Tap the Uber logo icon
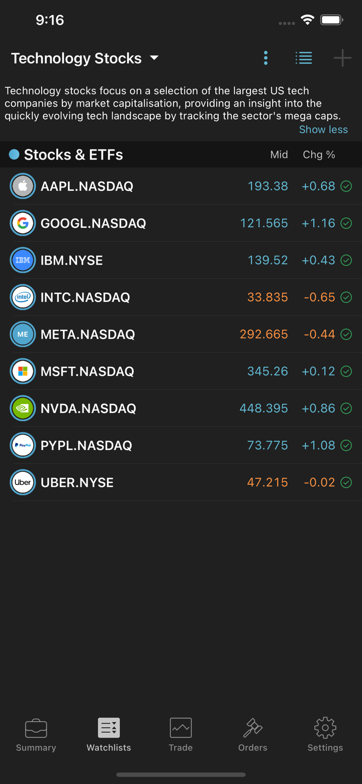Image resolution: width=362 pixels, height=784 pixels. point(23,483)
